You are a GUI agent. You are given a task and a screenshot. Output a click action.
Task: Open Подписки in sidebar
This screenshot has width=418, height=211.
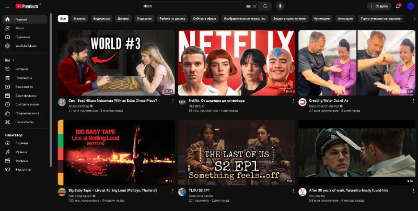point(25,37)
